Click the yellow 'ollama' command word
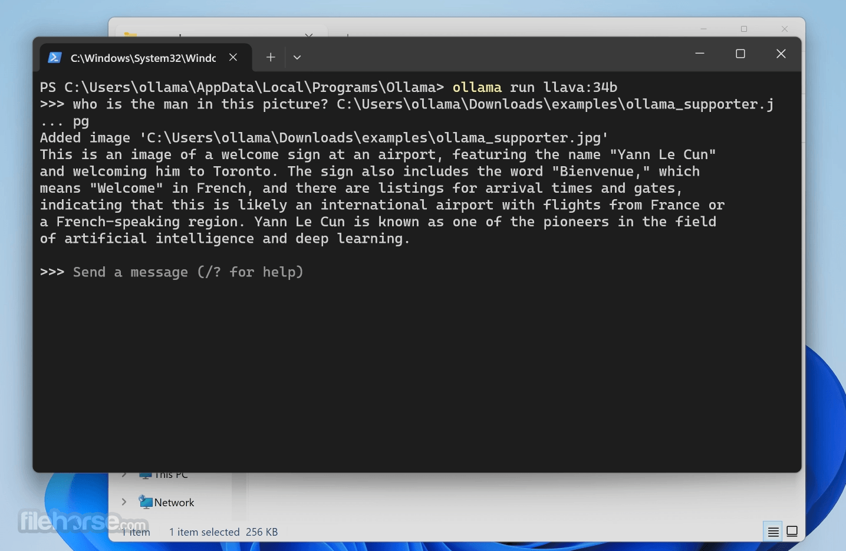 point(477,87)
